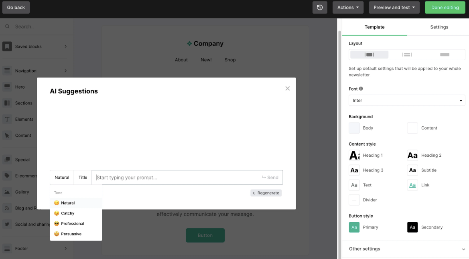Click the Saved blocks bookmark icon
Image resolution: width=469 pixels, height=259 pixels.
7,47
